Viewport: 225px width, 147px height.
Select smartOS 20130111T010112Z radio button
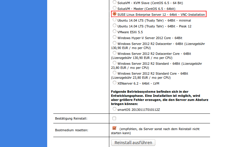114,109
